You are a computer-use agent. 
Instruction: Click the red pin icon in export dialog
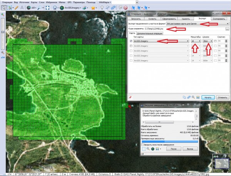tap(130, 97)
